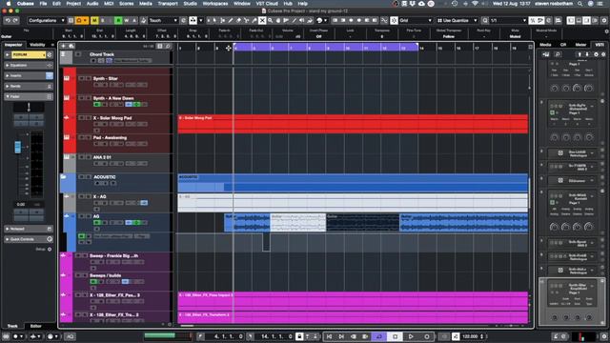Select the Mute (X) tool in toolbar
This screenshot has width=610, height=343.
click(x=262, y=20)
